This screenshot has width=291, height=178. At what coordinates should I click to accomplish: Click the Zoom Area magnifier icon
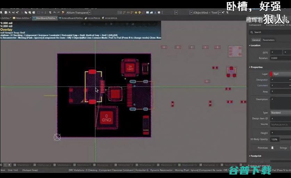(10, 13)
